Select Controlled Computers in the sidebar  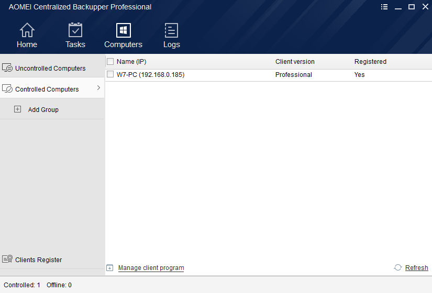tap(47, 89)
